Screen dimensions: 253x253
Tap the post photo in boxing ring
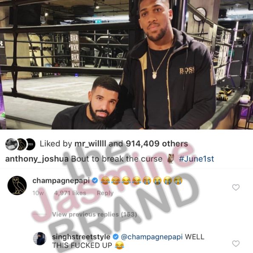coord(127,65)
